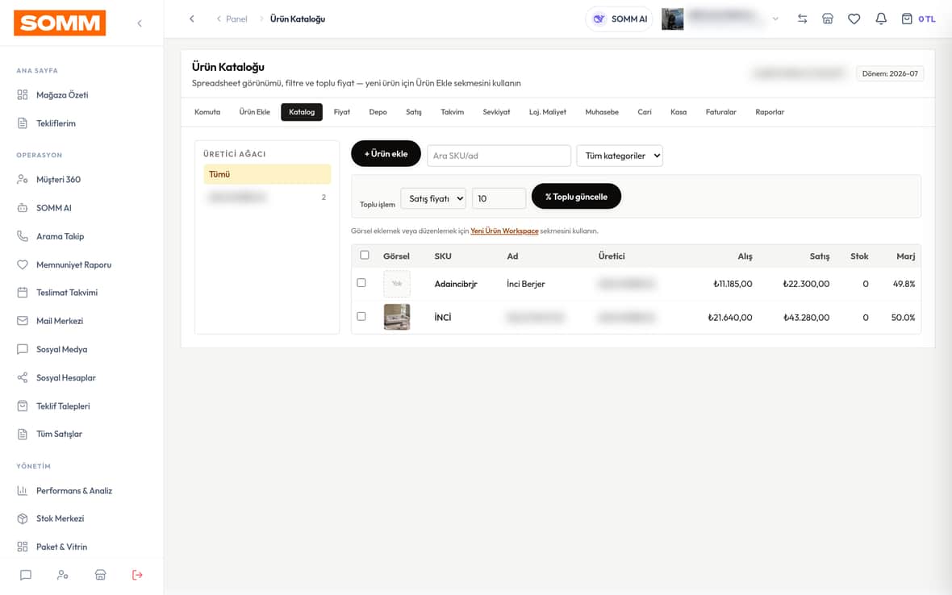Click the + Ürün ekle button
The height and width of the screenshot is (595, 952).
coord(386,153)
